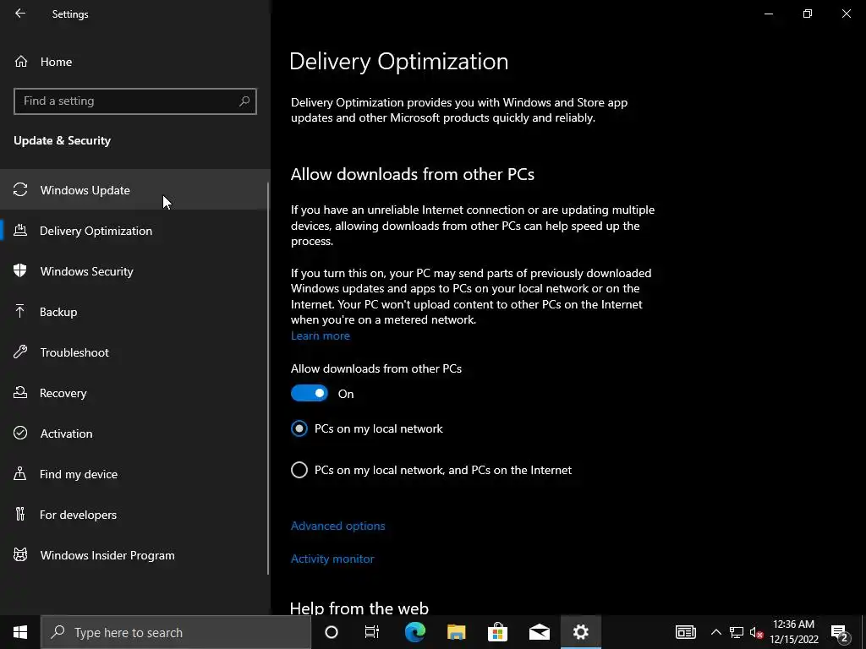Open Advanced options link

[x=338, y=526]
